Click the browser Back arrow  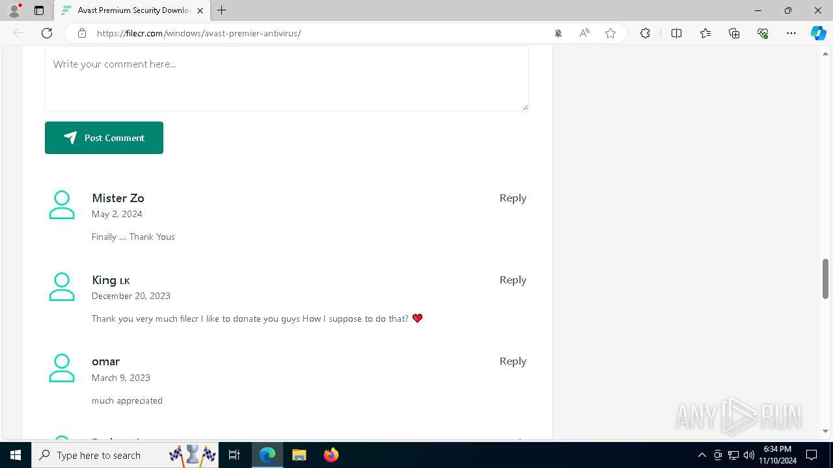pyautogui.click(x=18, y=33)
